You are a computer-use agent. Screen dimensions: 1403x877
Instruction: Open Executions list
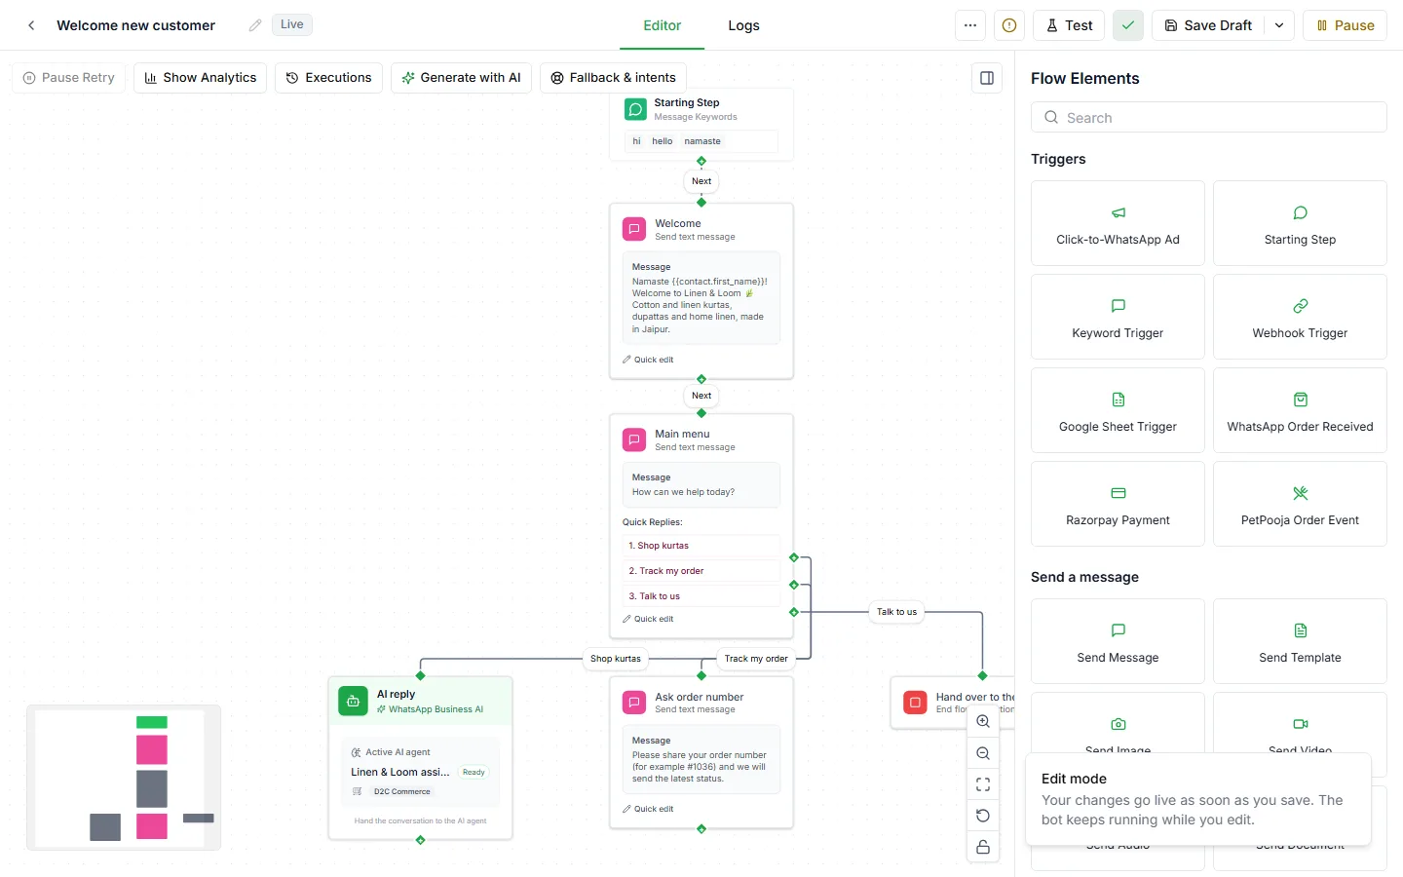pyautogui.click(x=328, y=78)
